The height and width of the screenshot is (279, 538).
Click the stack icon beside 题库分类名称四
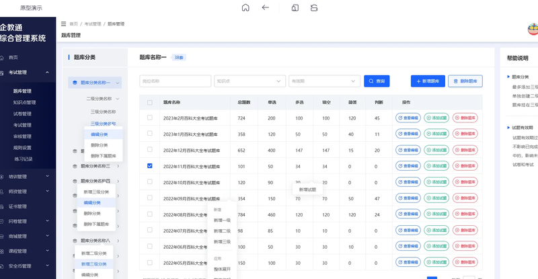coord(75,181)
